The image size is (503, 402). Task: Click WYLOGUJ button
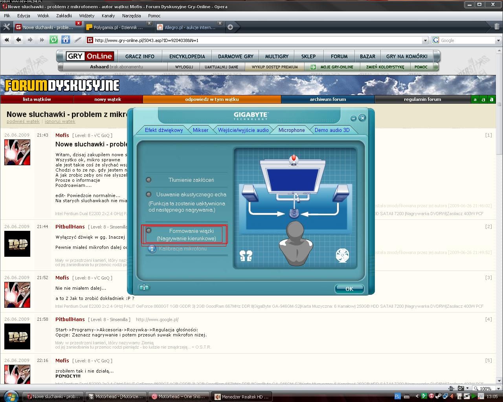[x=184, y=67]
